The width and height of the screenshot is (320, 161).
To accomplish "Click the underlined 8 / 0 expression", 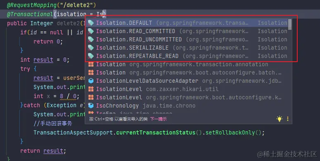I will [x=68, y=96].
